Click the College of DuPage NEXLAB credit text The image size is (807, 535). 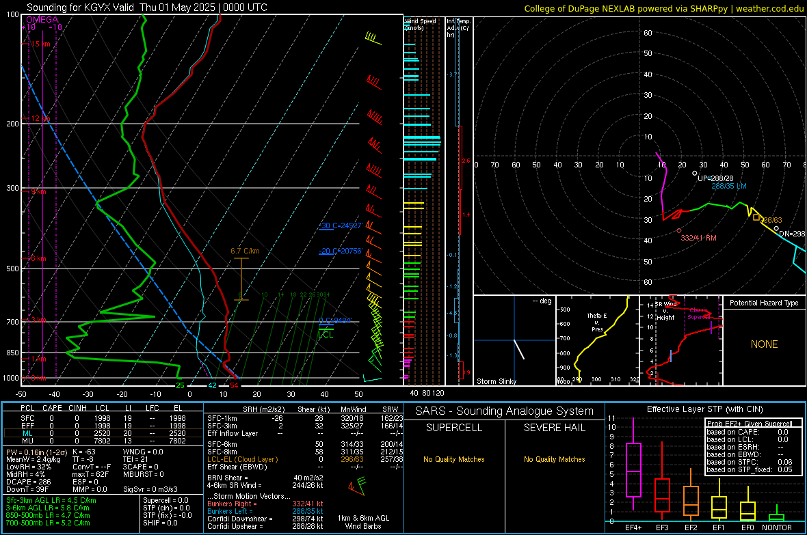663,8
